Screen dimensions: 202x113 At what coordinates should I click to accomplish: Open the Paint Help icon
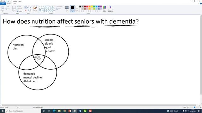click(201, 3)
